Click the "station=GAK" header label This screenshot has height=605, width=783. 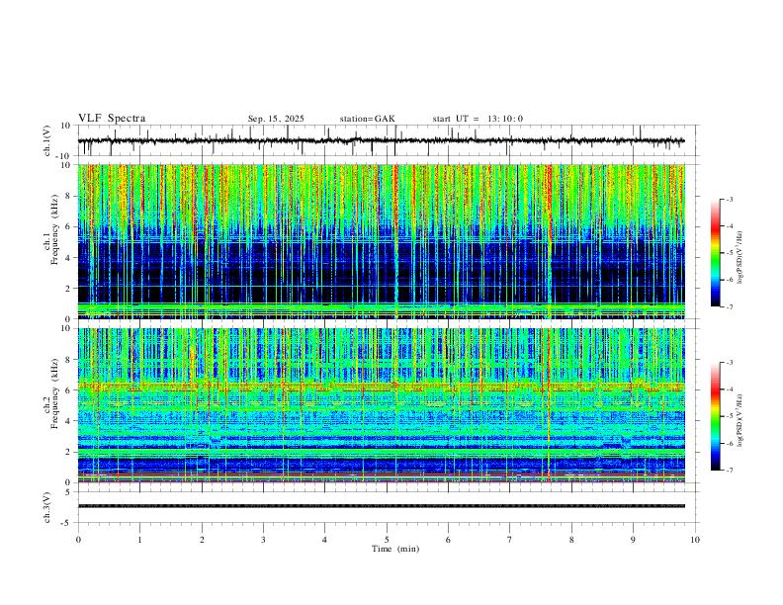(x=367, y=119)
